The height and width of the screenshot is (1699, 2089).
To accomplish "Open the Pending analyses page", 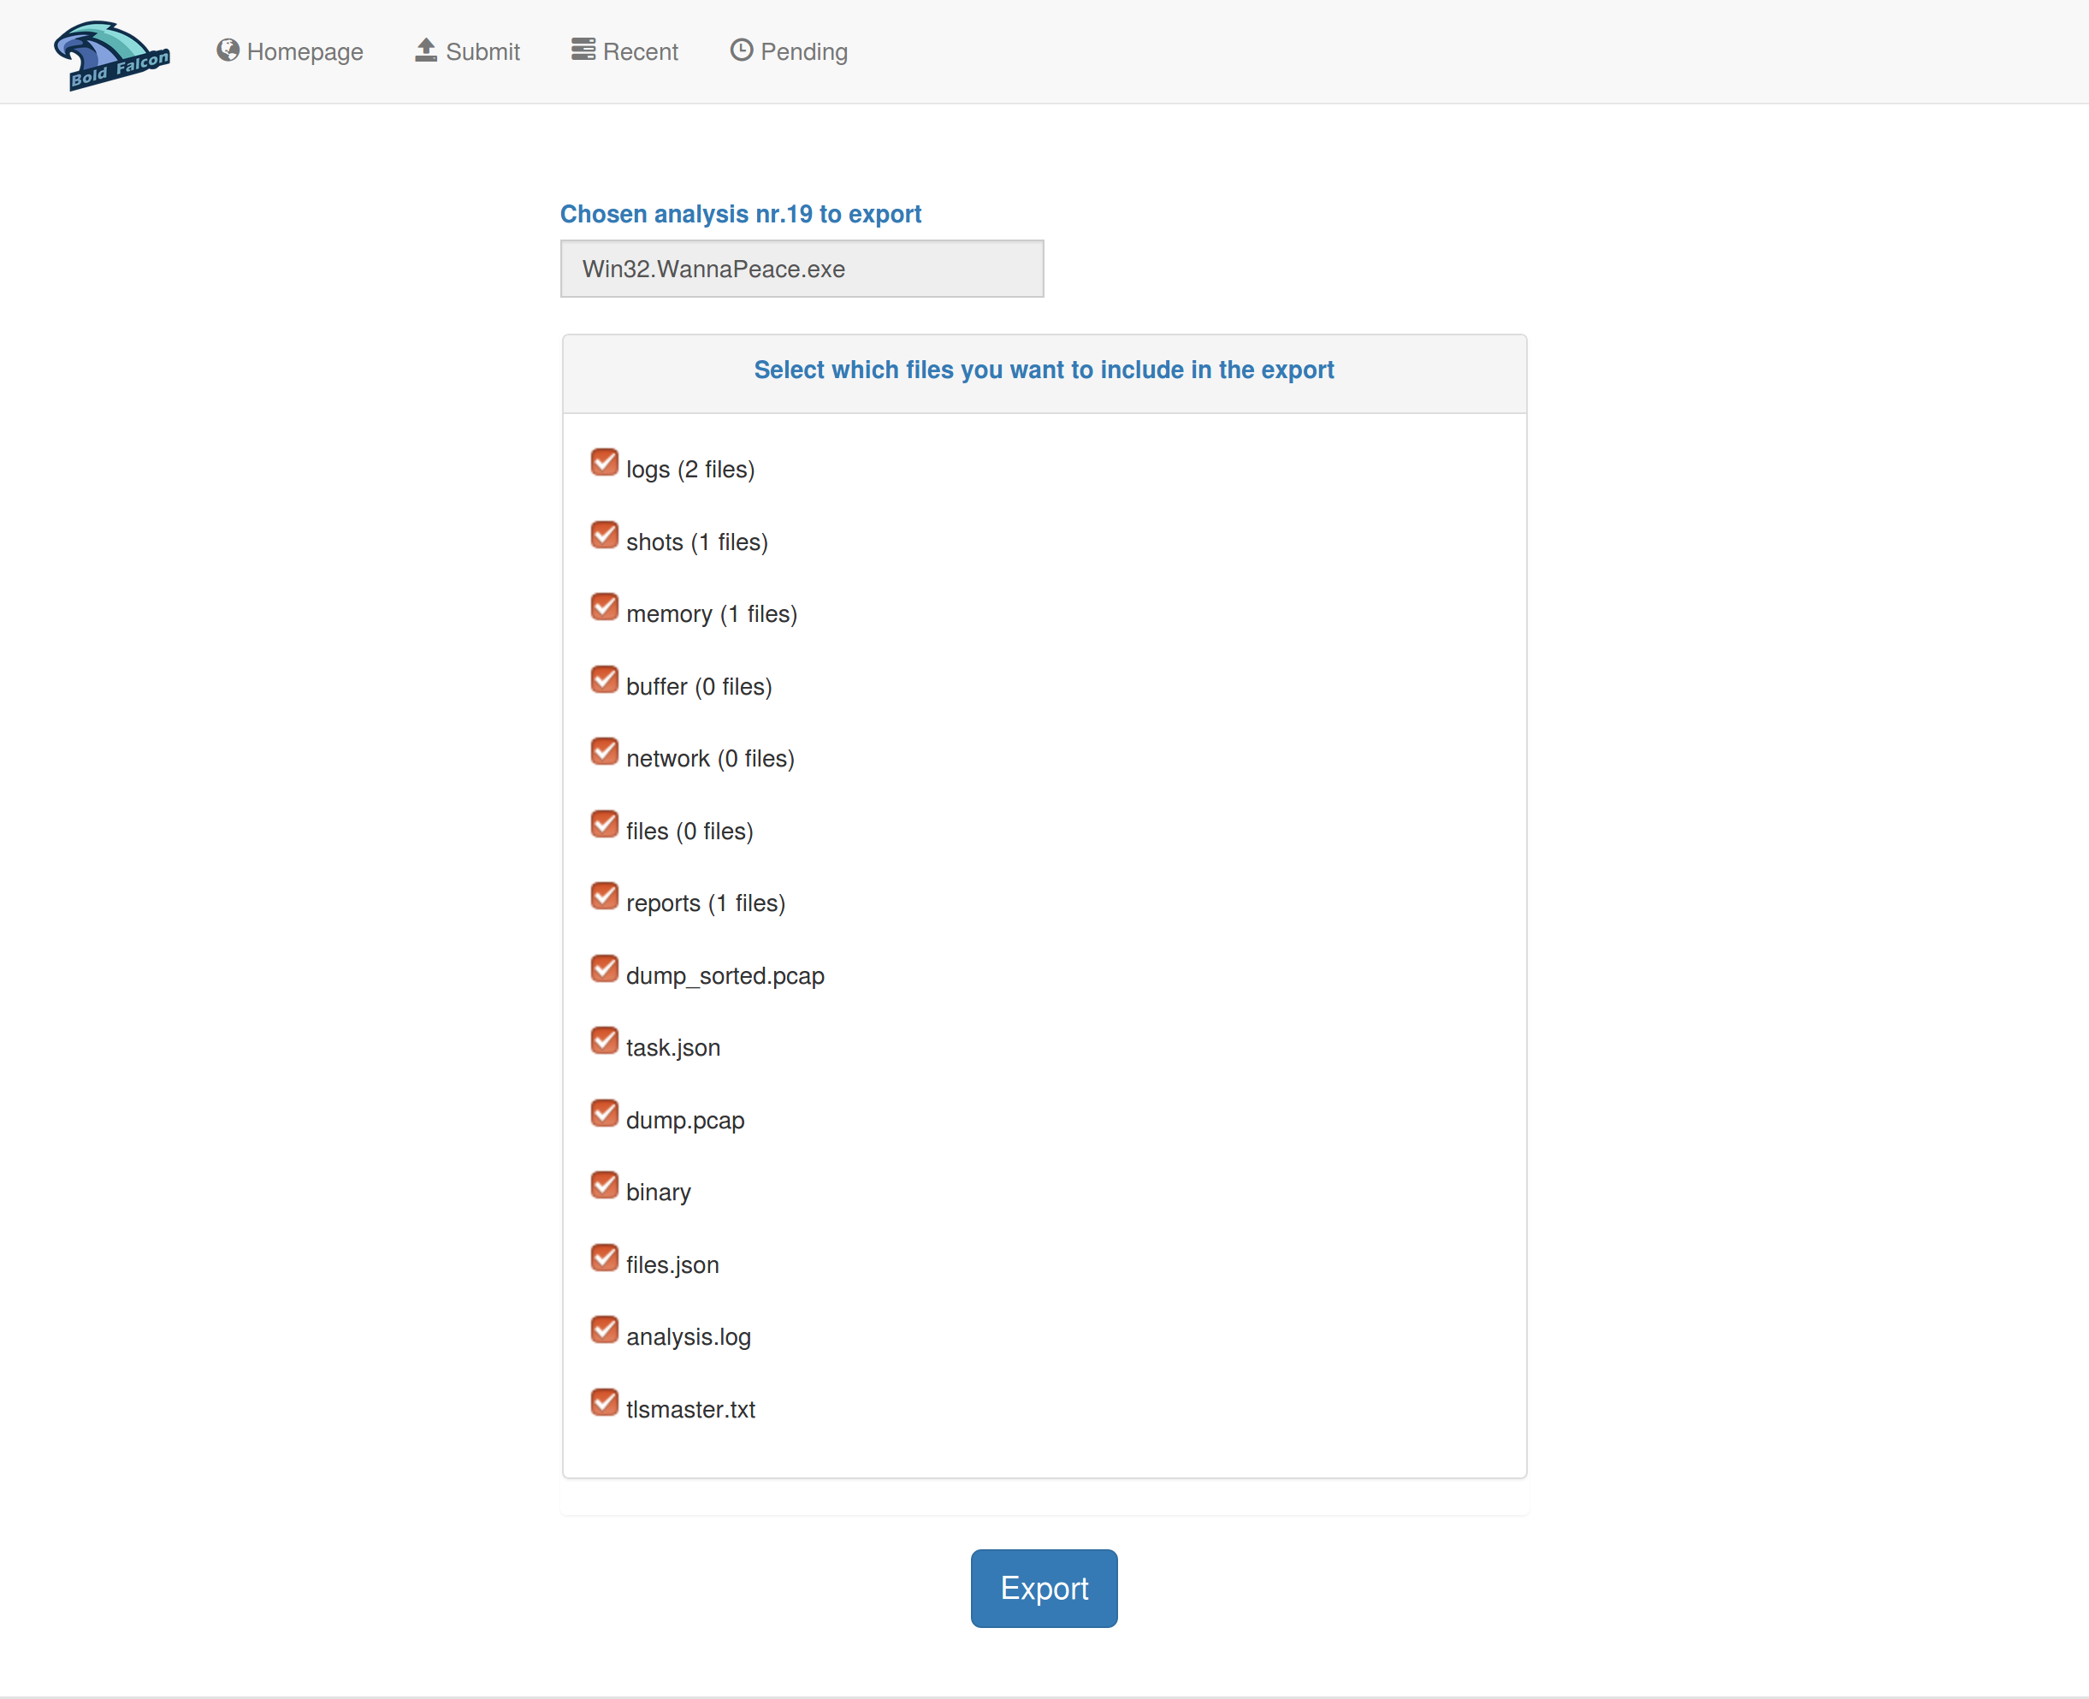I will pos(790,50).
